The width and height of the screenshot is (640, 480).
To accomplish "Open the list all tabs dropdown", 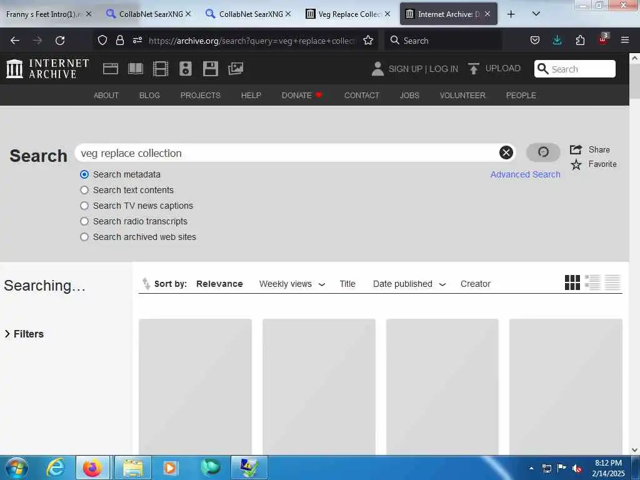I will 536,14.
